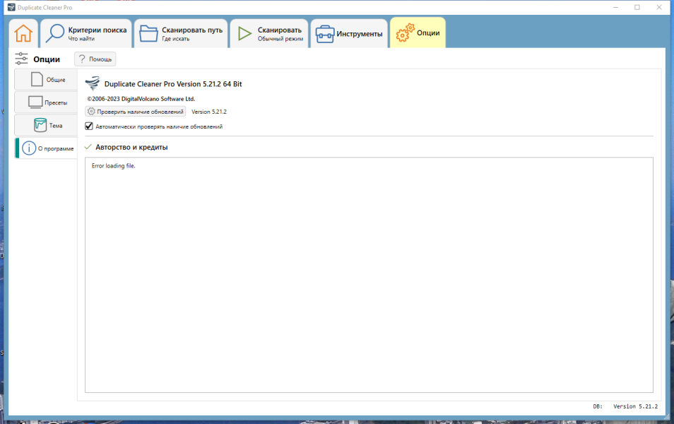Click the Duplicate Cleaner Pro Version heading text

(173, 84)
